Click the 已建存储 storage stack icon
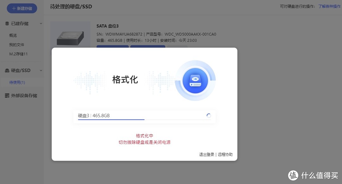The width and height of the screenshot is (342, 184). pos(8,23)
